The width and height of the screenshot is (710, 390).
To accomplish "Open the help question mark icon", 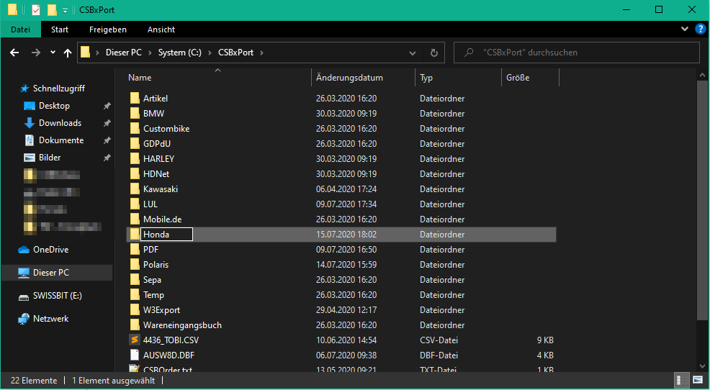I will 700,29.
